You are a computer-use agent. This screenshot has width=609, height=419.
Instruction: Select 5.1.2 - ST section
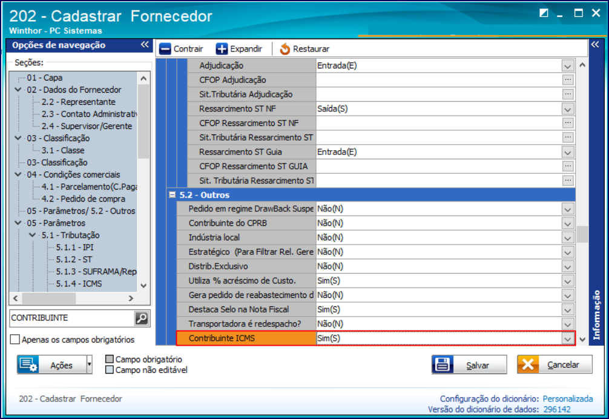click(x=74, y=259)
